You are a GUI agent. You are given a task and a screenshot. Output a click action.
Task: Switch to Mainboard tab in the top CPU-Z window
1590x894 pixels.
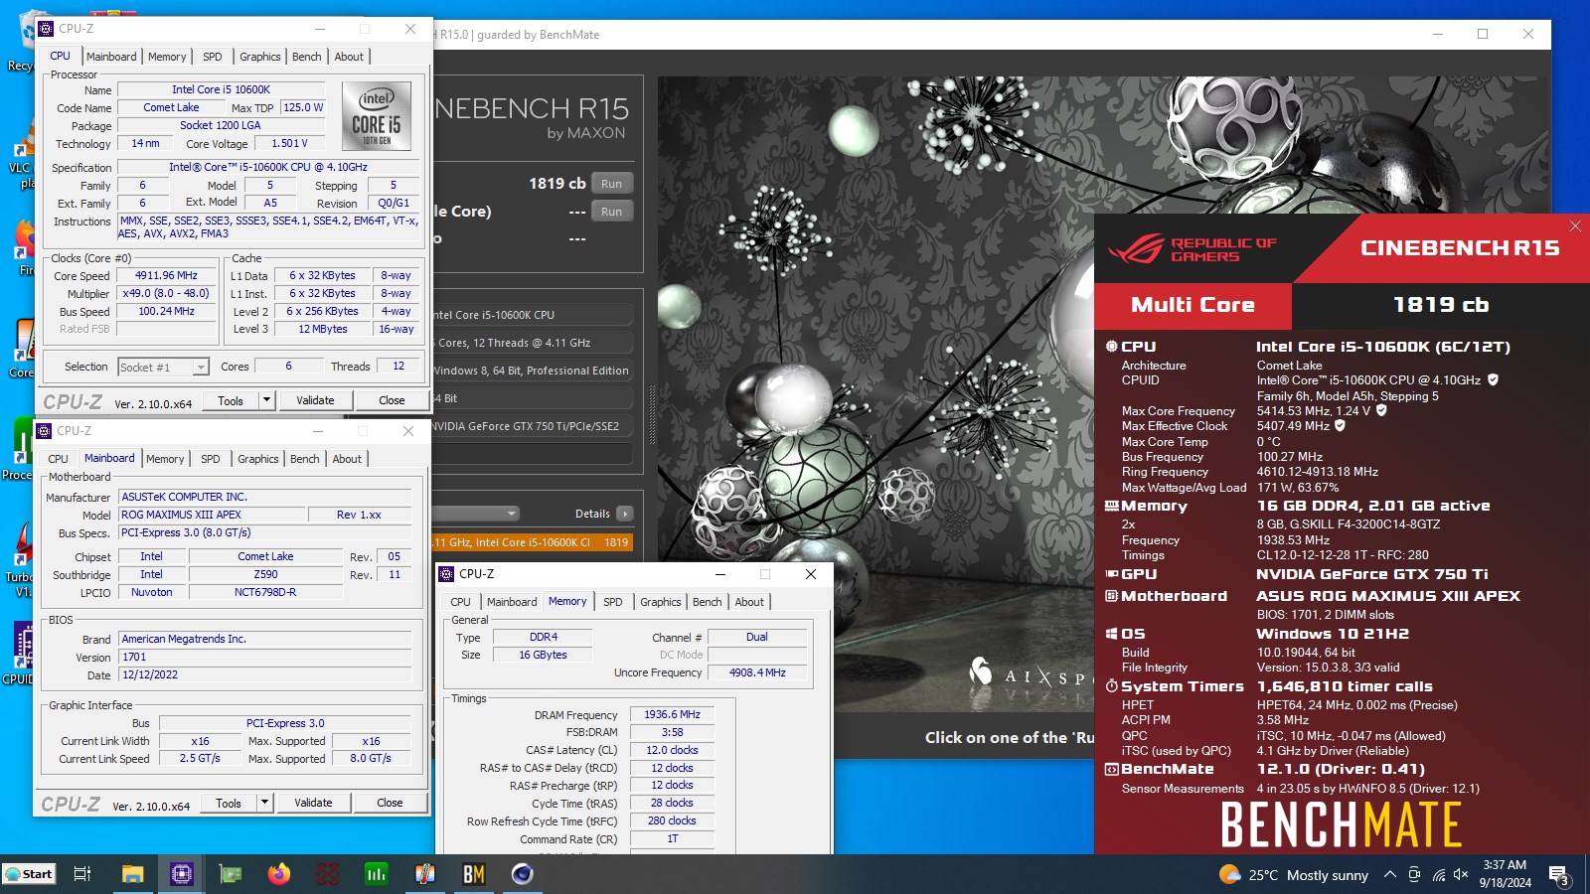(111, 57)
